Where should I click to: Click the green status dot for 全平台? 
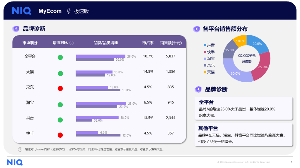[60, 57]
